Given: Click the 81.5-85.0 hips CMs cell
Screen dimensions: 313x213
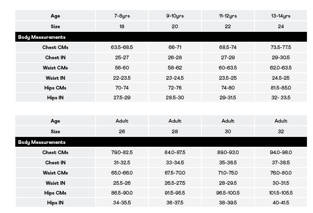Looking at the screenshot, I should click(x=281, y=88).
